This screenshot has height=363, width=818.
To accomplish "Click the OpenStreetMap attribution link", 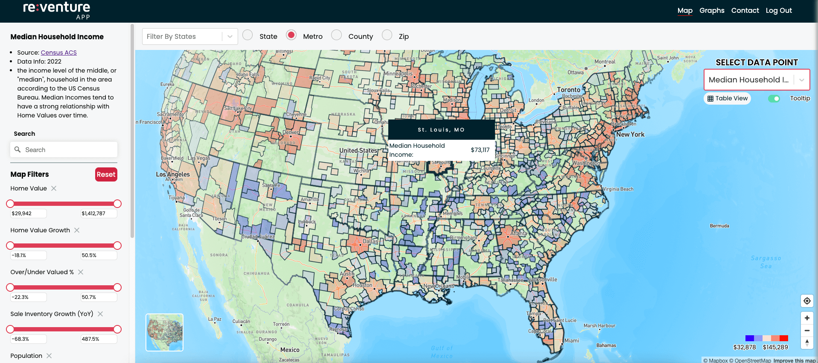I will (x=750, y=360).
